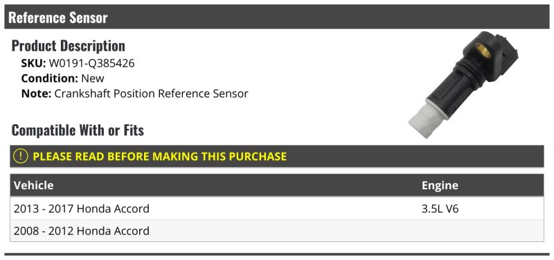Click the Crankshaft Position Reference Sensor note
This screenshot has width=554, height=260.
[151, 94]
